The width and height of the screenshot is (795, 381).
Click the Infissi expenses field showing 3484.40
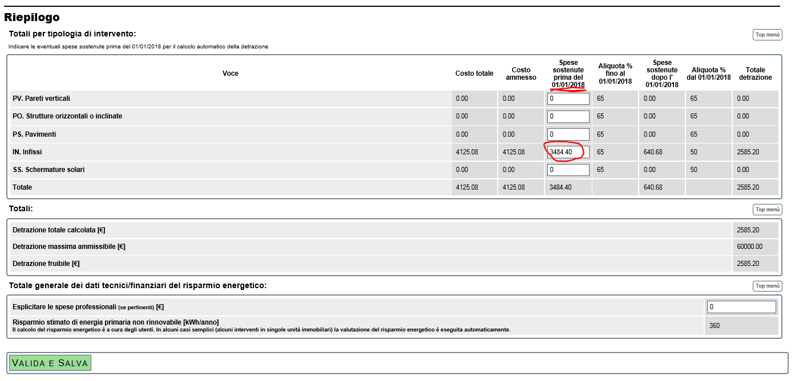(x=568, y=152)
